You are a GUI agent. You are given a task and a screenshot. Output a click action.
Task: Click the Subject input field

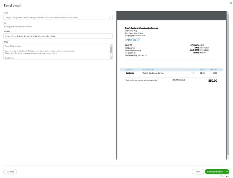[58, 36]
